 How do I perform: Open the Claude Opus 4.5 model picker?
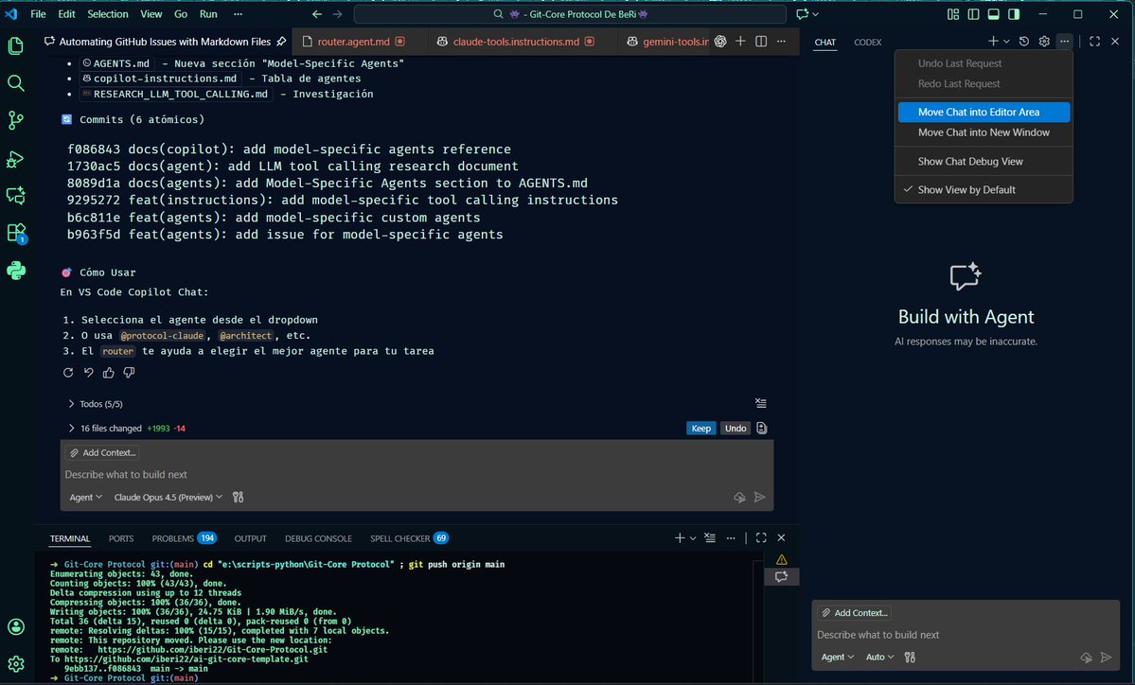tap(168, 497)
